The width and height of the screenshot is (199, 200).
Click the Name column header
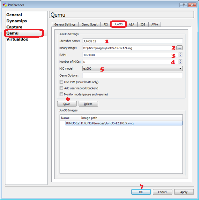click(x=70, y=118)
